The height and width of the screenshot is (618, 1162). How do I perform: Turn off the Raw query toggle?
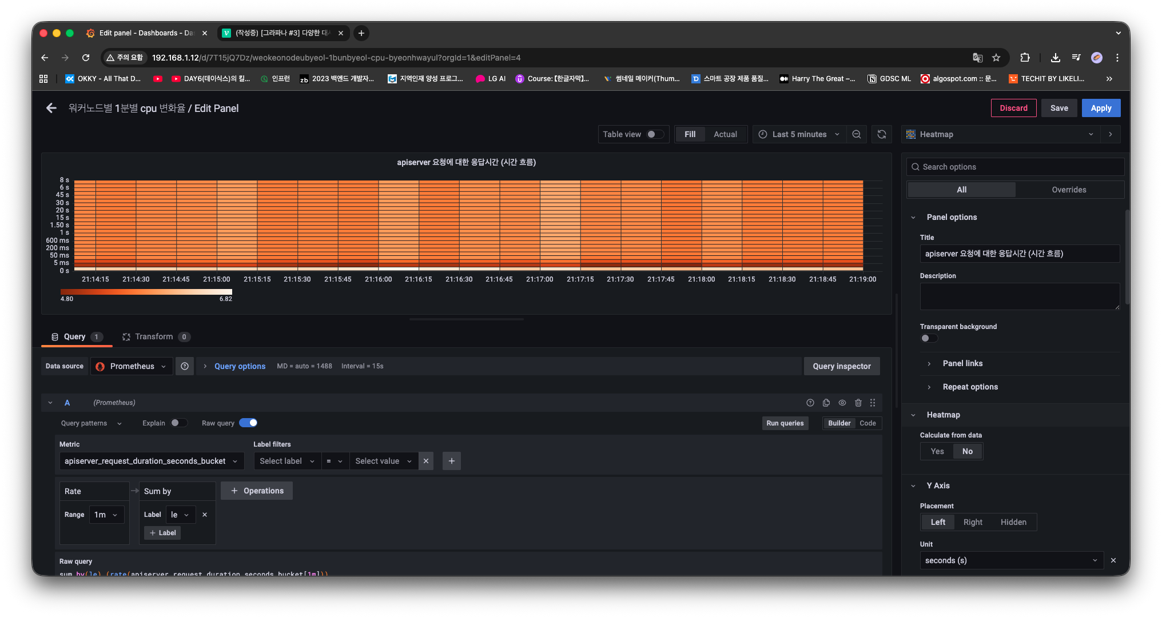click(x=248, y=423)
